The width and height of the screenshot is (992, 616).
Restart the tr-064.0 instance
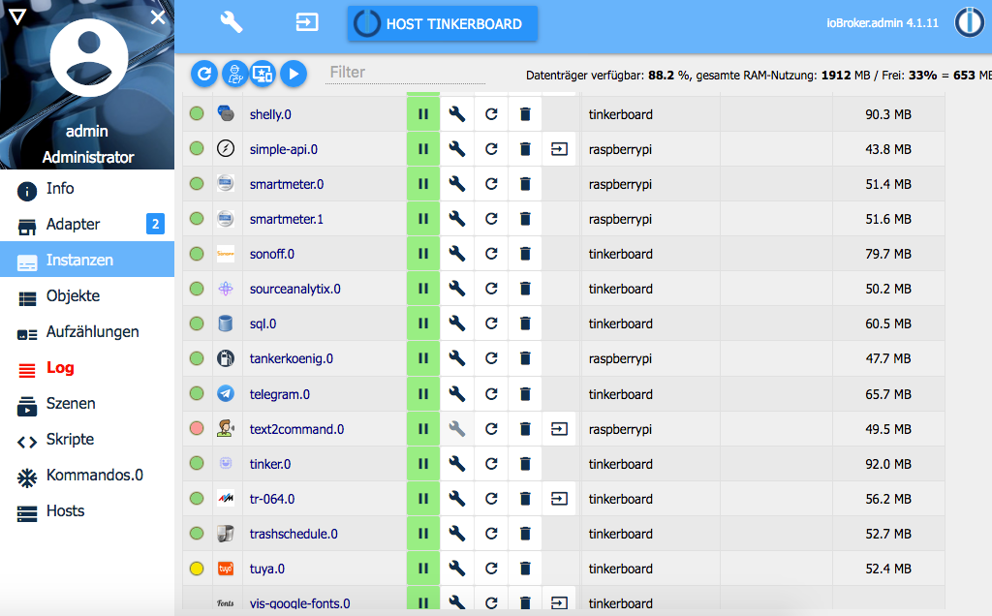(491, 499)
